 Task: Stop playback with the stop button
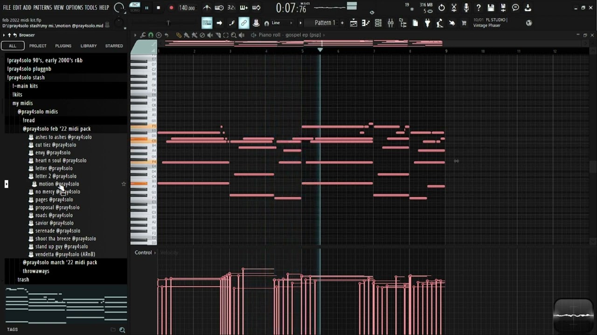159,8
